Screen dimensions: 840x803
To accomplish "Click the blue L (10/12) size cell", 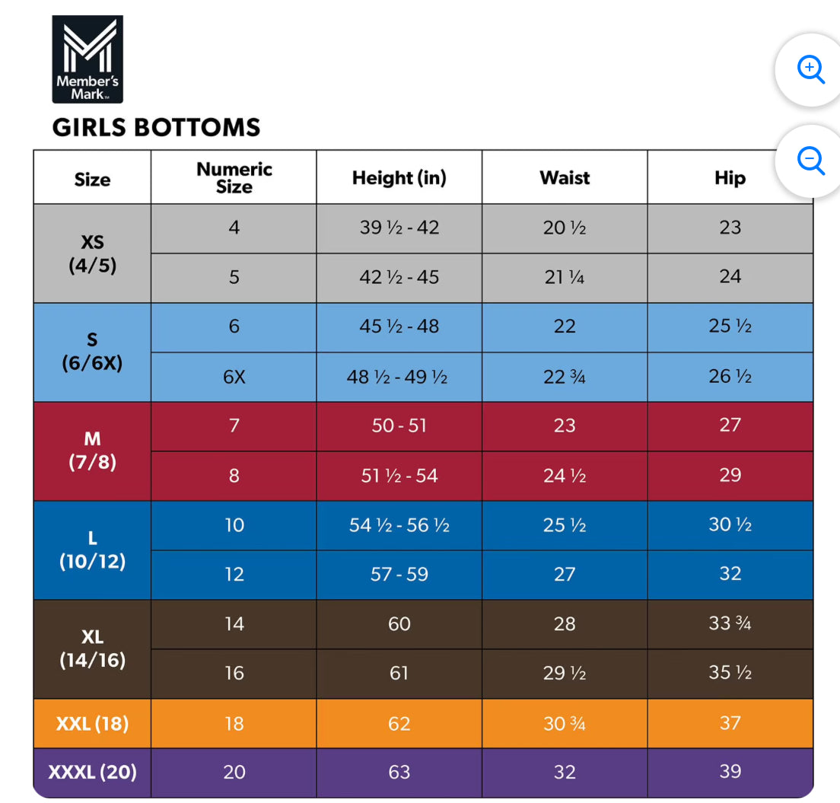I will [x=92, y=550].
